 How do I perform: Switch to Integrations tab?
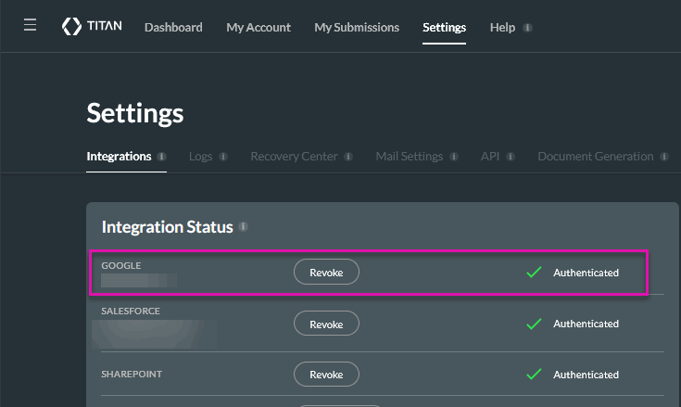click(119, 157)
